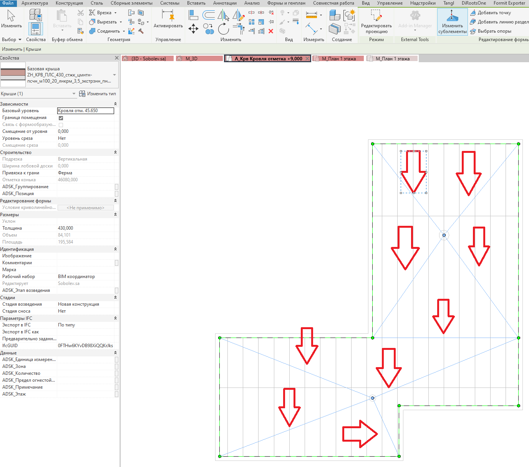Viewport: 529px width, 467px height.
Task: Click the Align tool icon
Action: (x=193, y=15)
